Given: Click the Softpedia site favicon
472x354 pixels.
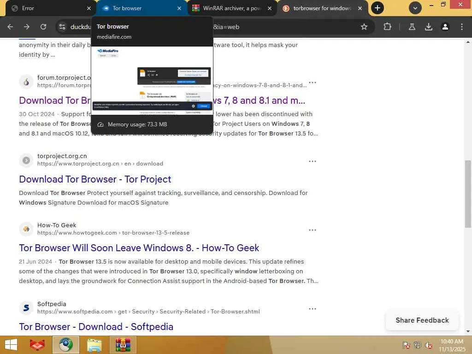Looking at the screenshot, I should pos(26,307).
